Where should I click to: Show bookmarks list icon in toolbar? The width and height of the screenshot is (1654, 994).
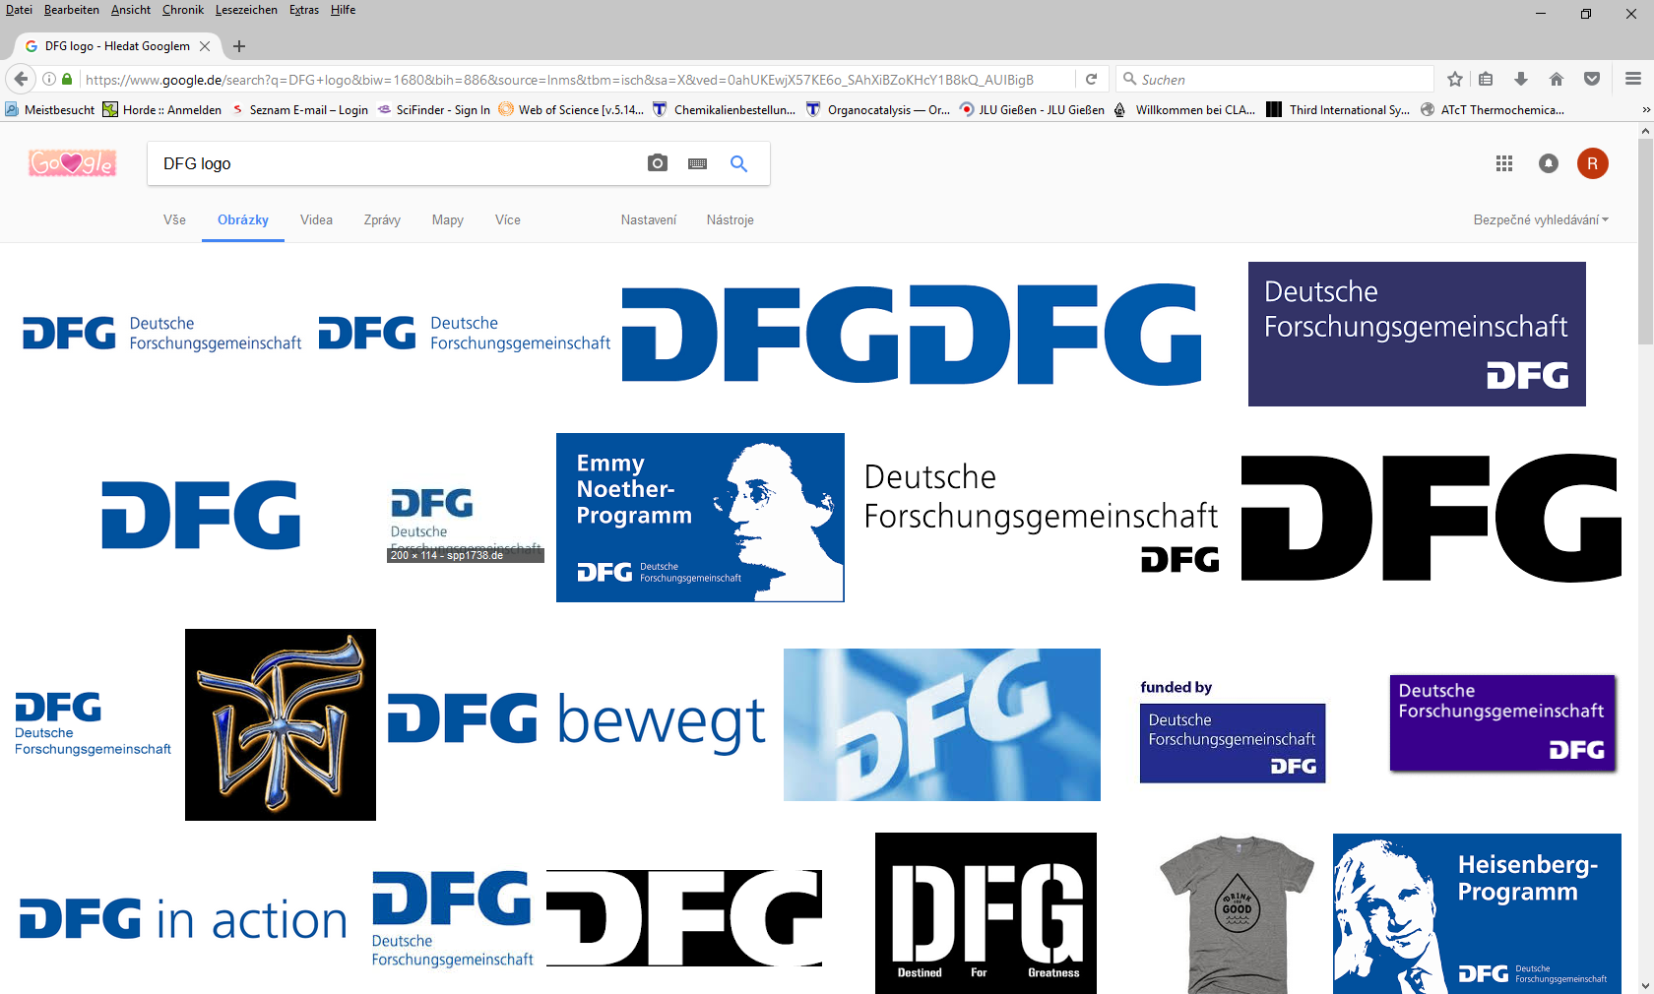click(x=1487, y=80)
